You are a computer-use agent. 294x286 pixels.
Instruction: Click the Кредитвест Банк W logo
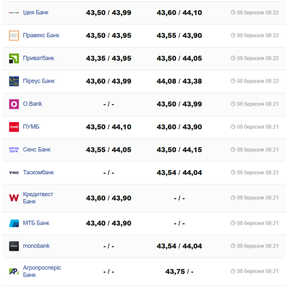pos(14,198)
